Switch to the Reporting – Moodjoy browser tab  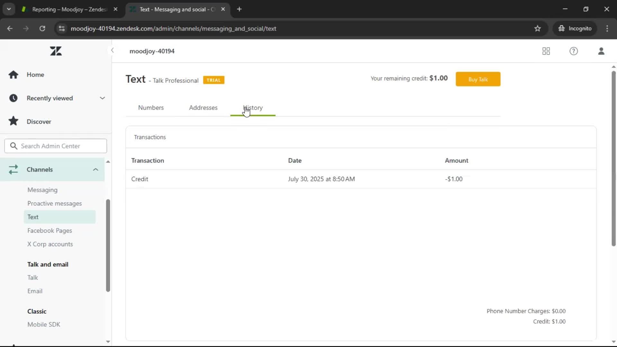point(69,9)
